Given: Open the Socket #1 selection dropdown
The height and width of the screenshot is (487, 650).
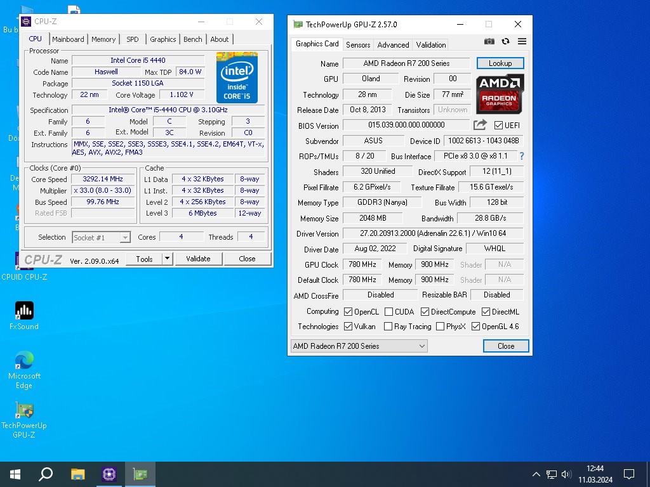Looking at the screenshot, I should pyautogui.click(x=102, y=237).
